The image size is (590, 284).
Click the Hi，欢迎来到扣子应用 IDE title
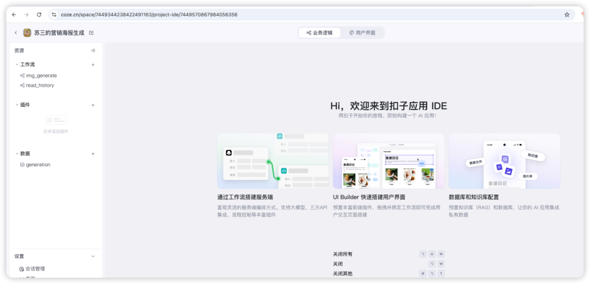coord(389,106)
